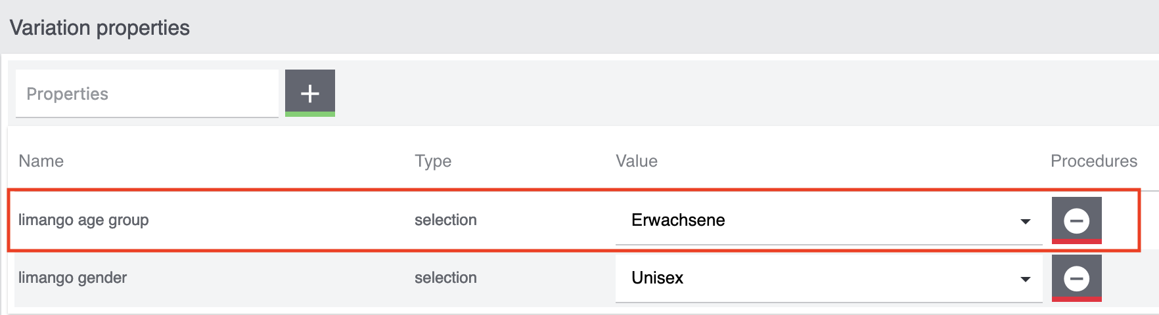Click the Properties placeholder text

67,94
